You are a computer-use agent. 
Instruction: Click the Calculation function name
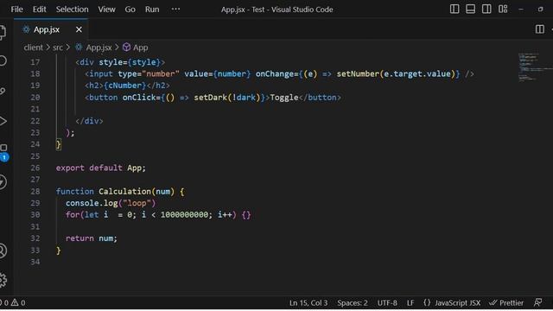click(124, 192)
